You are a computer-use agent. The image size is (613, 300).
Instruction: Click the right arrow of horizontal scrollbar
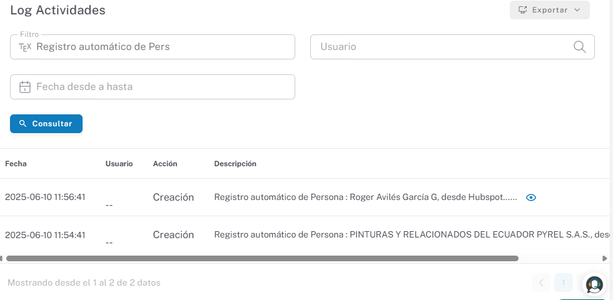click(x=605, y=258)
